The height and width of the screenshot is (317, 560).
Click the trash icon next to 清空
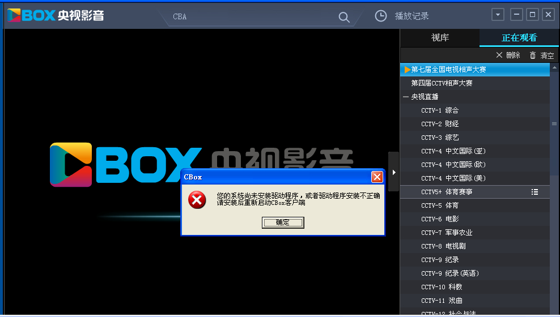[x=532, y=55]
